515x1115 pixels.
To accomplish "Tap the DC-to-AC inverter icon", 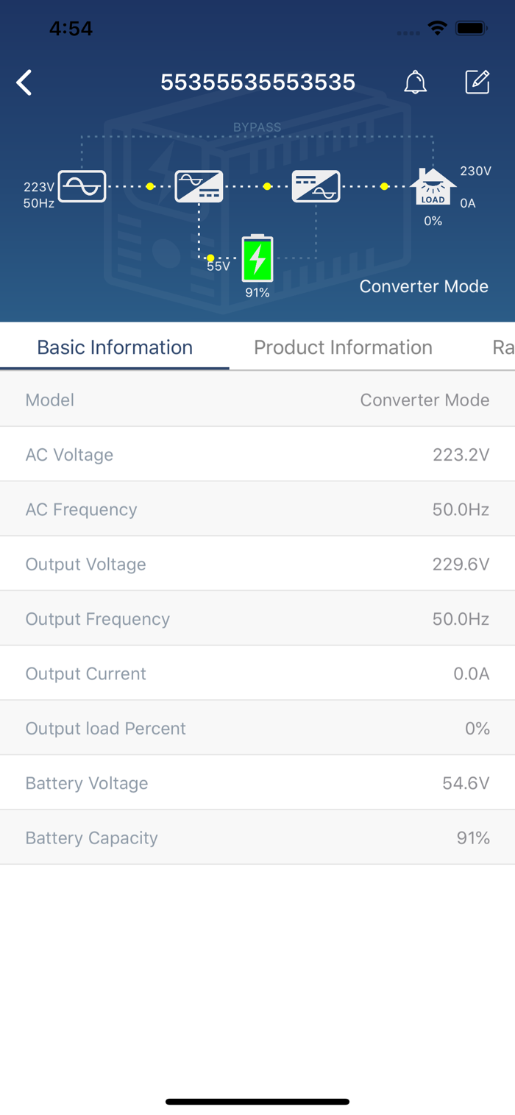I will click(x=316, y=186).
